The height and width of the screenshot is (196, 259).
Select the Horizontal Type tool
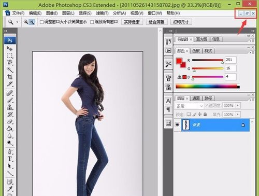[x=10, y=159]
